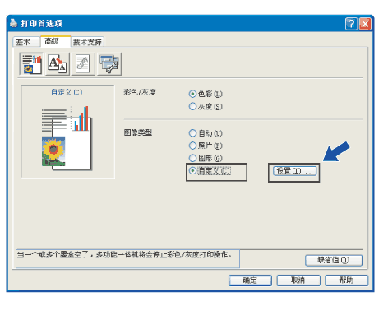Screen dimensions: 388x320
Task: Switch to the 技术支持 tab
Action: point(87,42)
